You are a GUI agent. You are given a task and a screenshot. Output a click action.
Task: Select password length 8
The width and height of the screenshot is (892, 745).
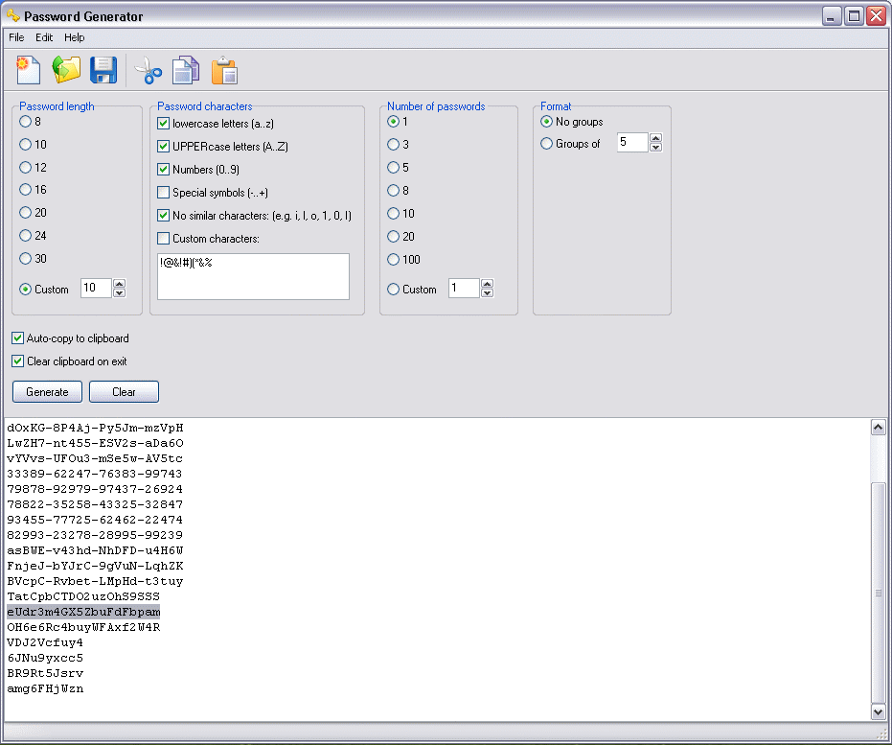coord(25,121)
